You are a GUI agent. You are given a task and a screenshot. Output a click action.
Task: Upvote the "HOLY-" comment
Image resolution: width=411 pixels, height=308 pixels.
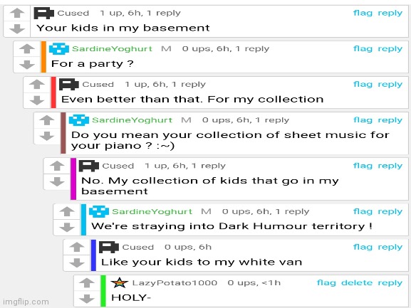coord(87,283)
